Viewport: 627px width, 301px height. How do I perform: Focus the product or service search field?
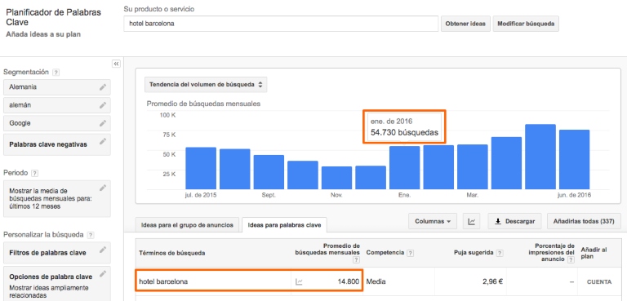point(281,24)
